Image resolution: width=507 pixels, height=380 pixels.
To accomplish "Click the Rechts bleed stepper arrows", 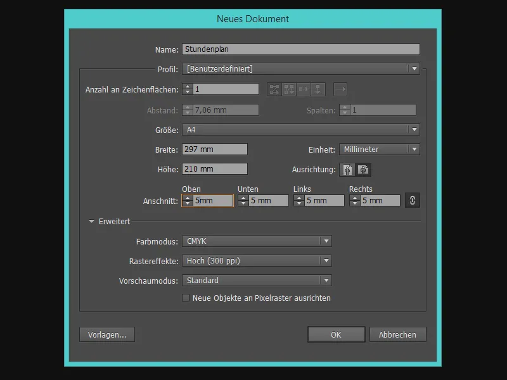I will click(355, 200).
